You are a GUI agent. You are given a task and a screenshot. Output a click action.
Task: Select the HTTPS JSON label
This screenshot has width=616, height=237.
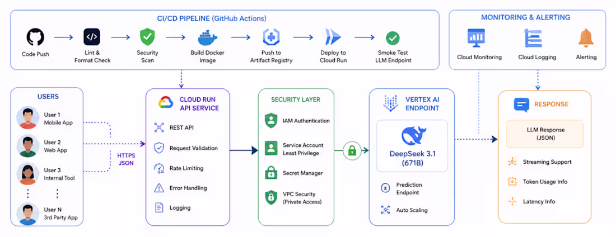click(125, 159)
